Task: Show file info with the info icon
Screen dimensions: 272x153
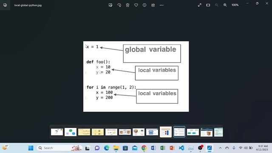Action: [x=144, y=5]
